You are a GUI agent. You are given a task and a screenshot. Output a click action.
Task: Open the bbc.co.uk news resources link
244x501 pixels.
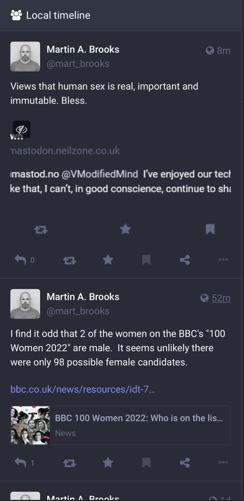tap(82, 389)
